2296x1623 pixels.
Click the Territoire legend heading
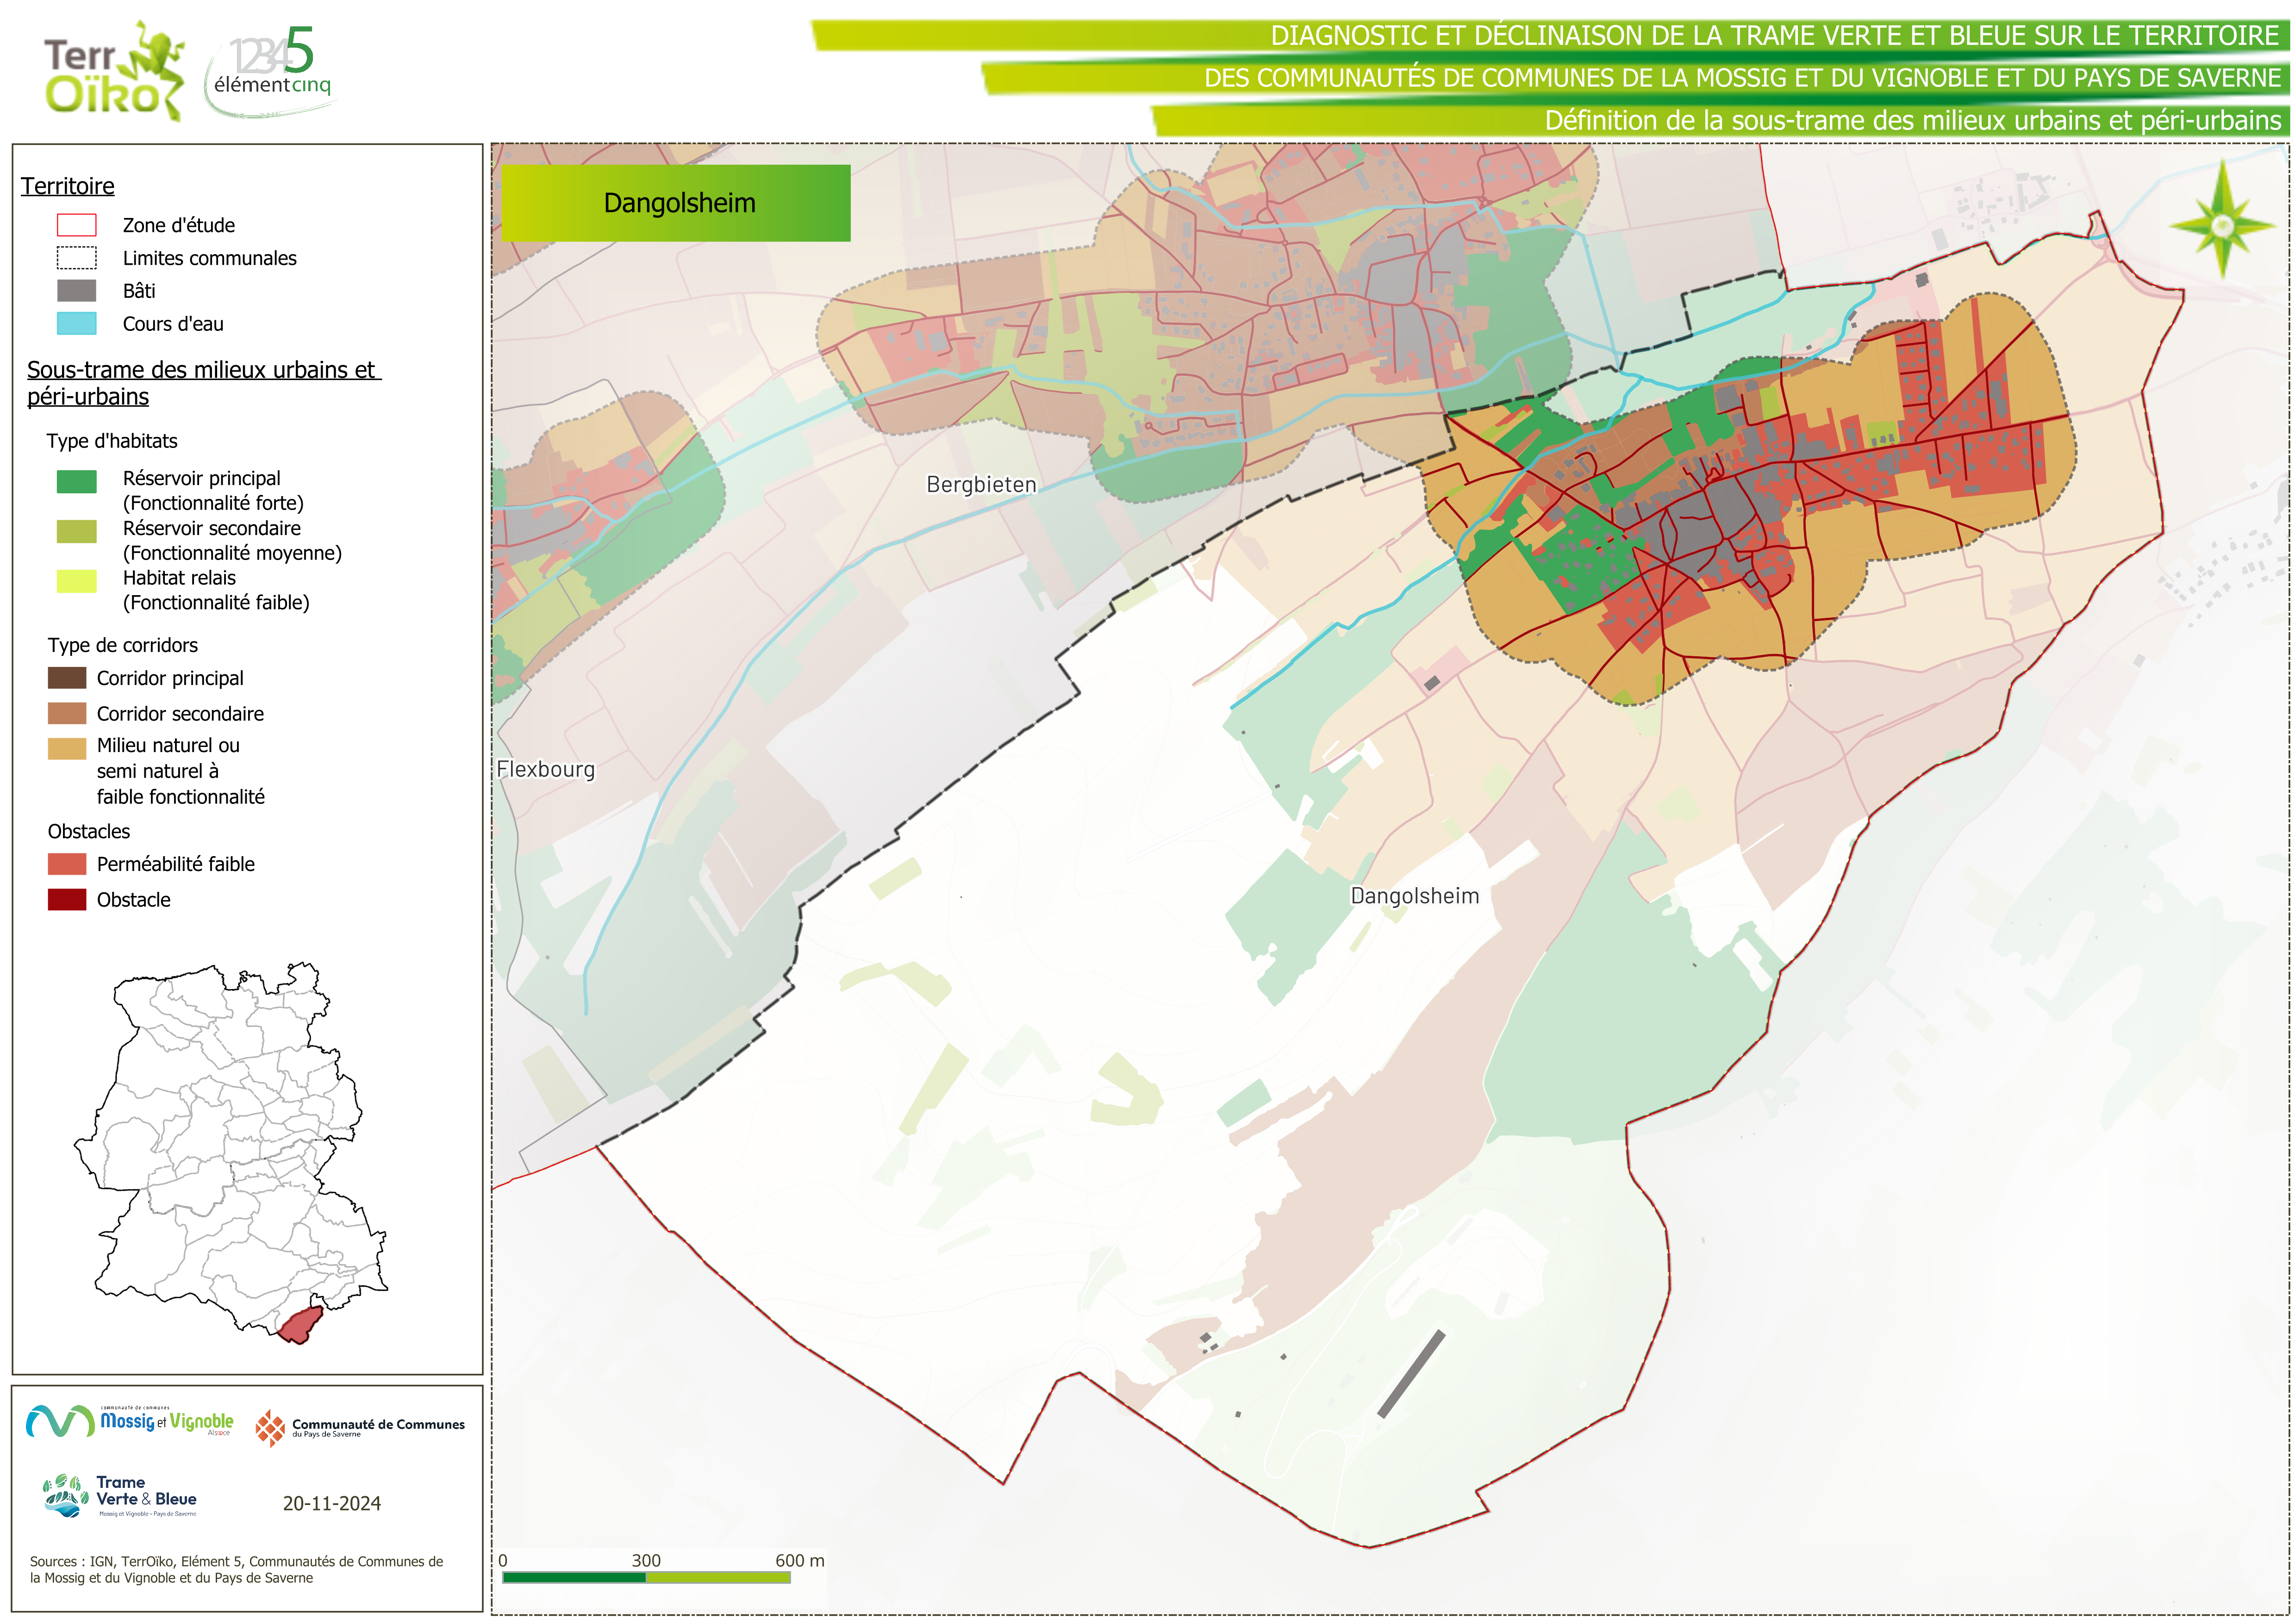68,186
